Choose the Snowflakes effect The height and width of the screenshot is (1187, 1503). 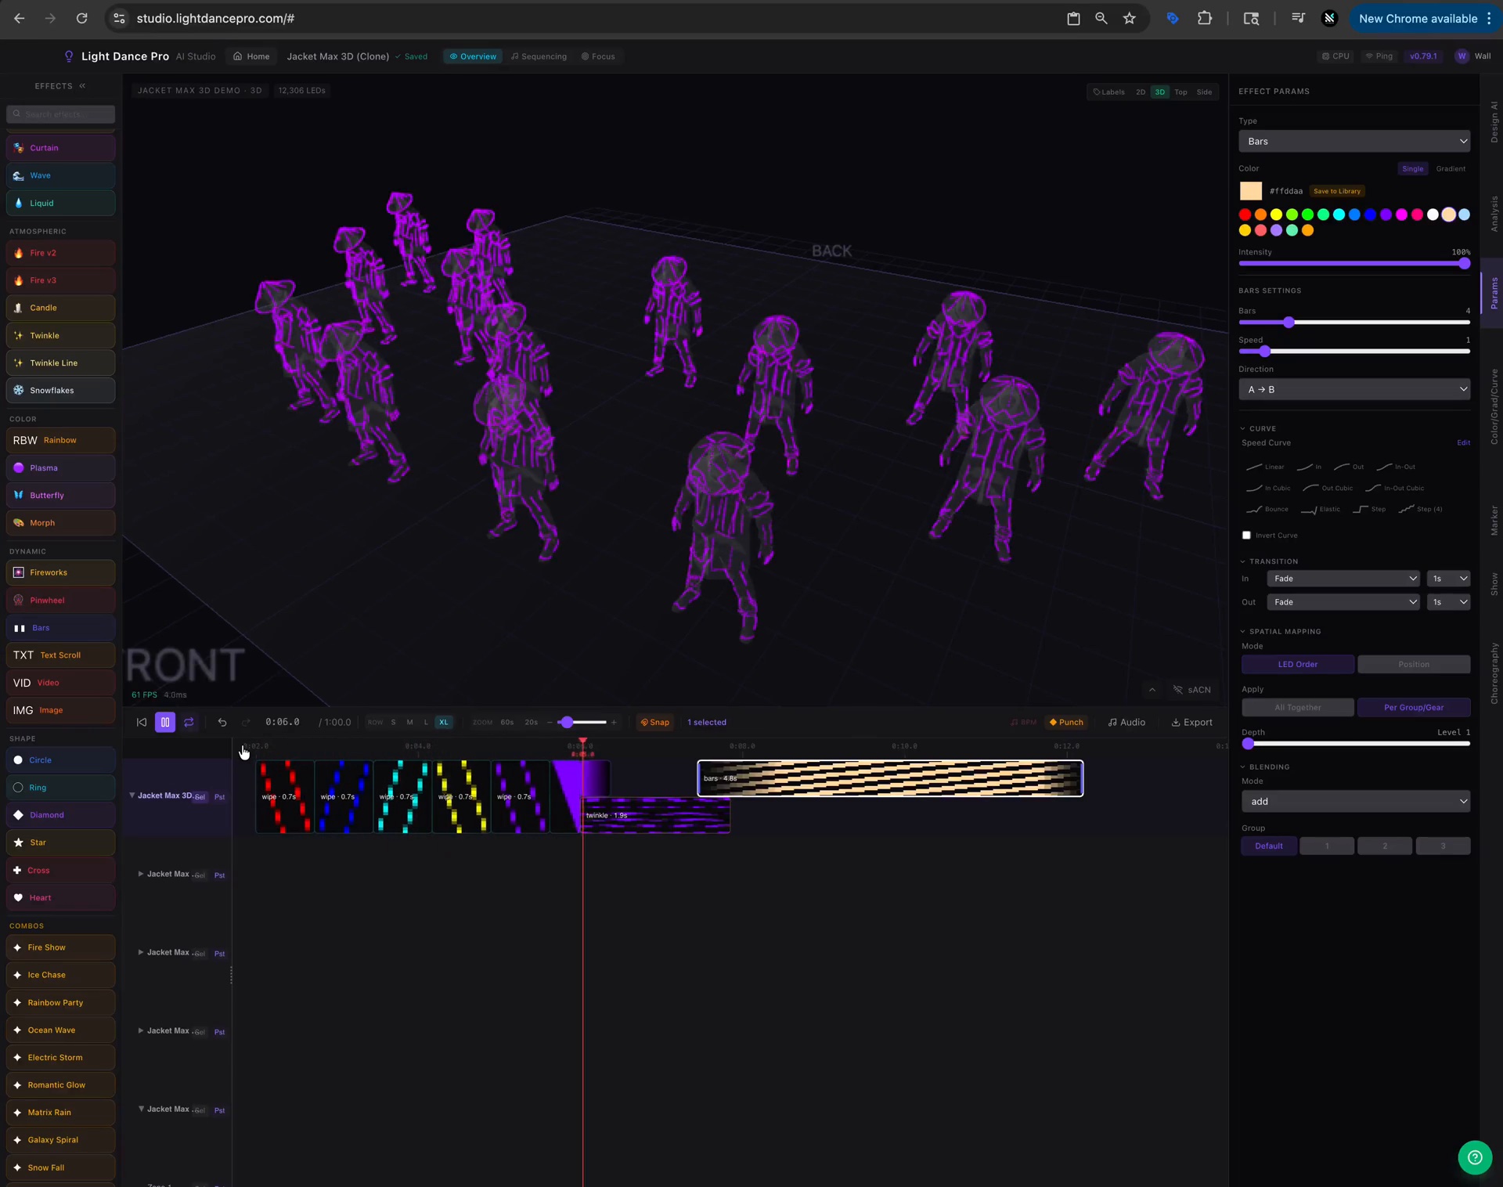tap(61, 390)
